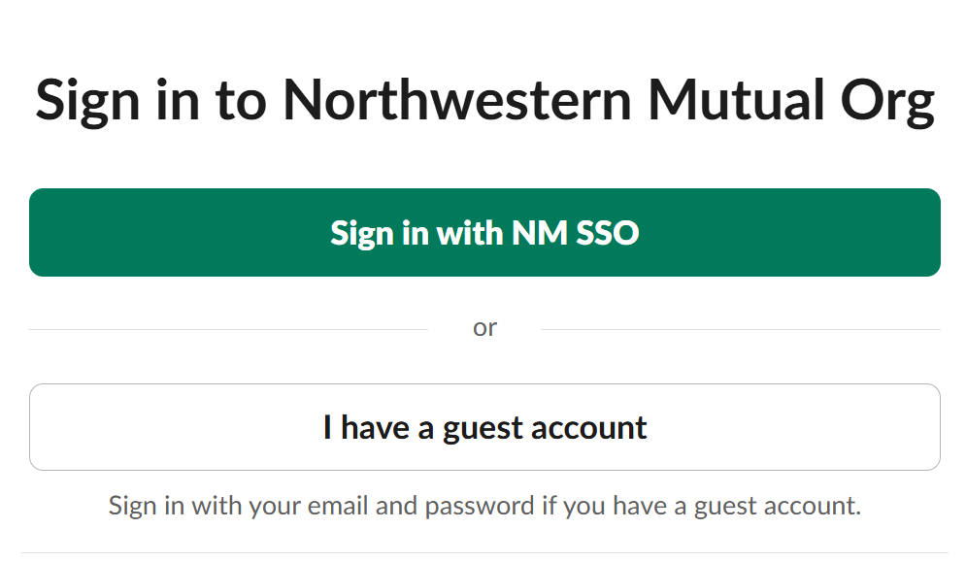Activate the NM SSO authentication option
The image size is (966, 562).
[x=485, y=233]
